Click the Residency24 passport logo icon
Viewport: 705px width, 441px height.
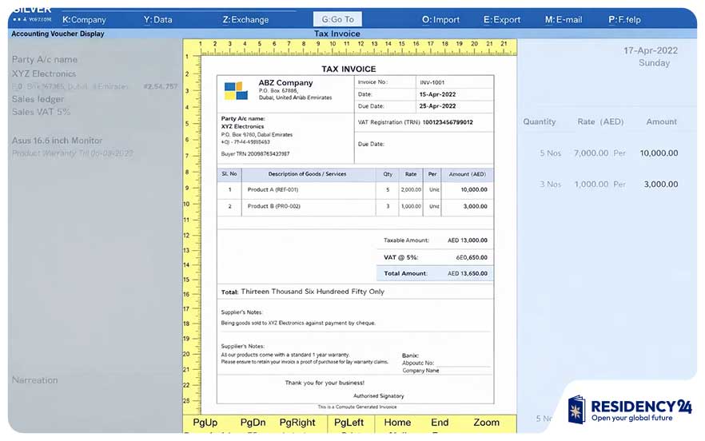tap(576, 410)
